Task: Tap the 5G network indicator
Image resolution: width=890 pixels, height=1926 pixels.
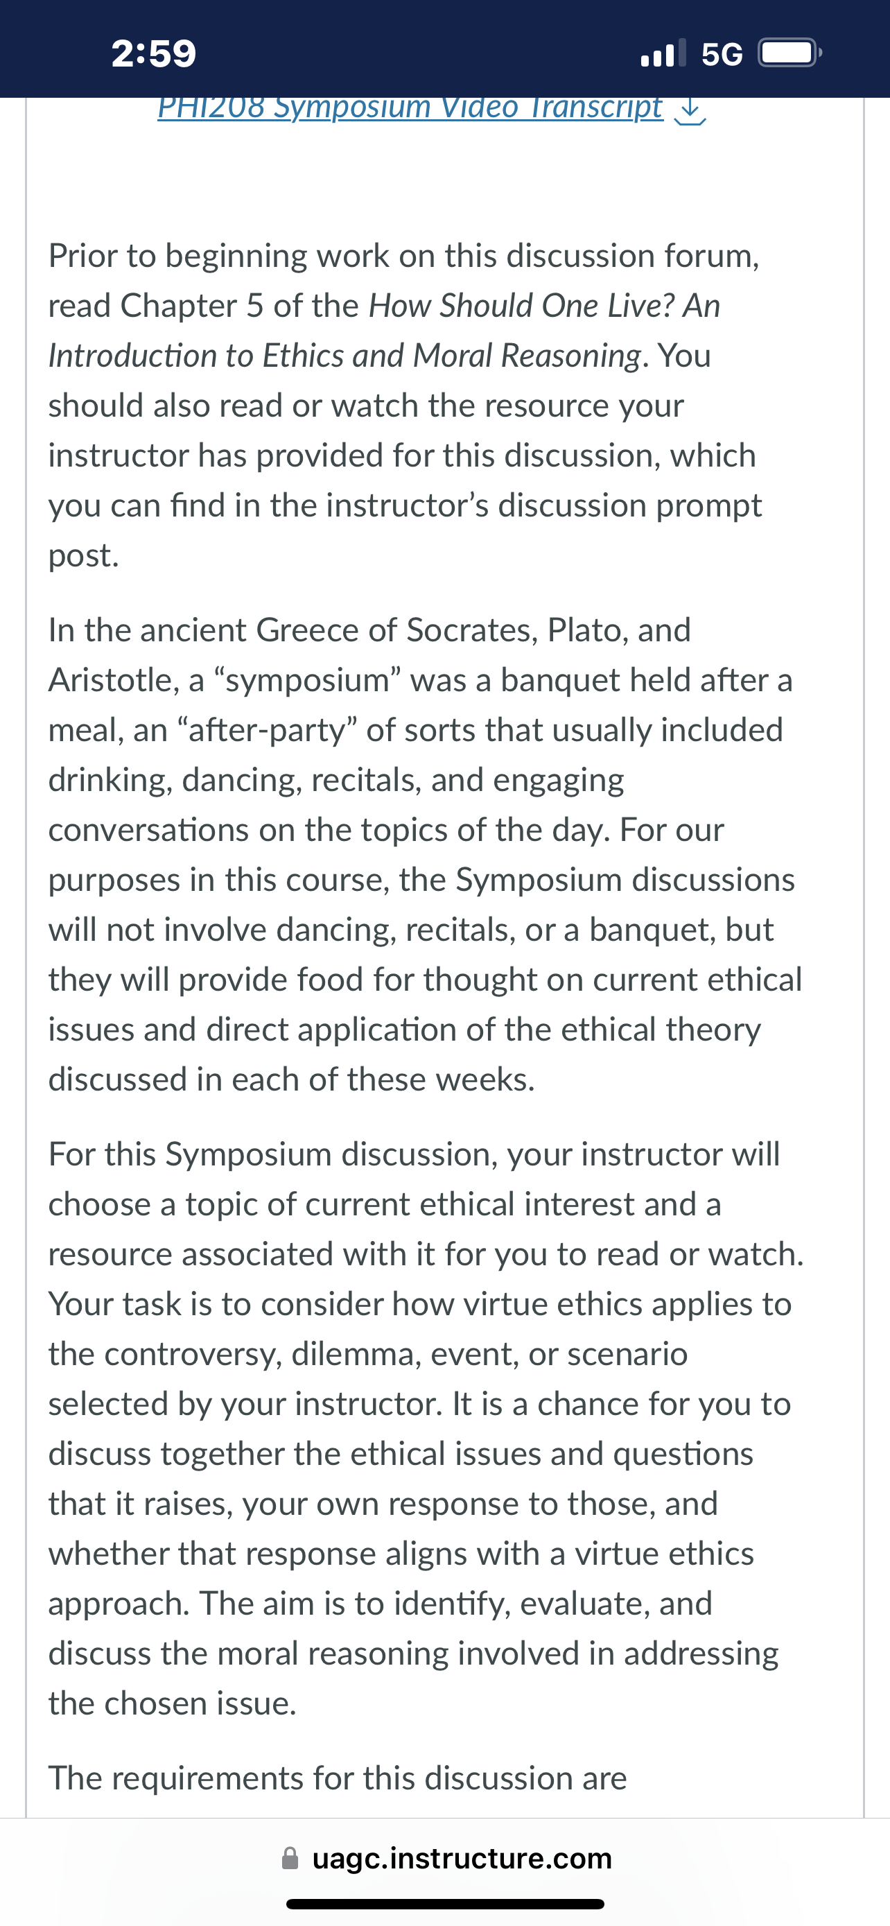Action: (x=722, y=54)
